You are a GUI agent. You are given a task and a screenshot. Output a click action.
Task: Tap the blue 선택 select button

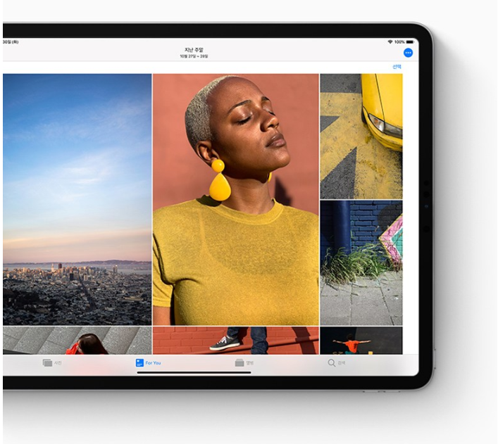click(x=397, y=67)
